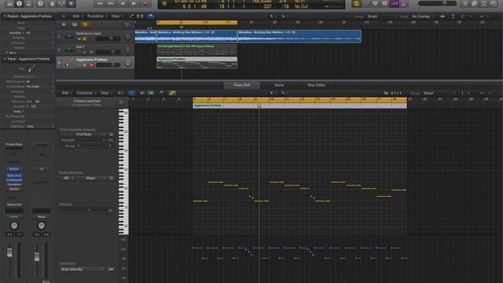Toggle the Metronome click button

click(403, 3)
